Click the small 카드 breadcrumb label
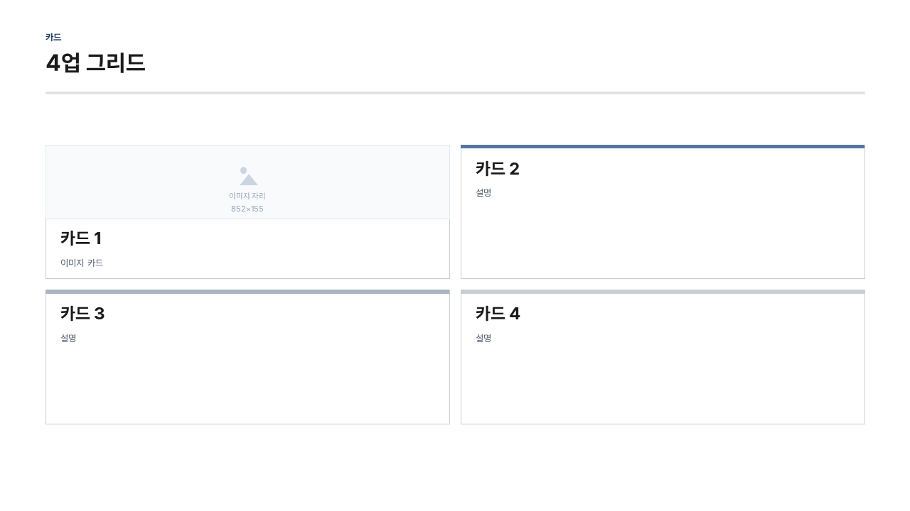Screen dimensions: 910x511 click(53, 37)
